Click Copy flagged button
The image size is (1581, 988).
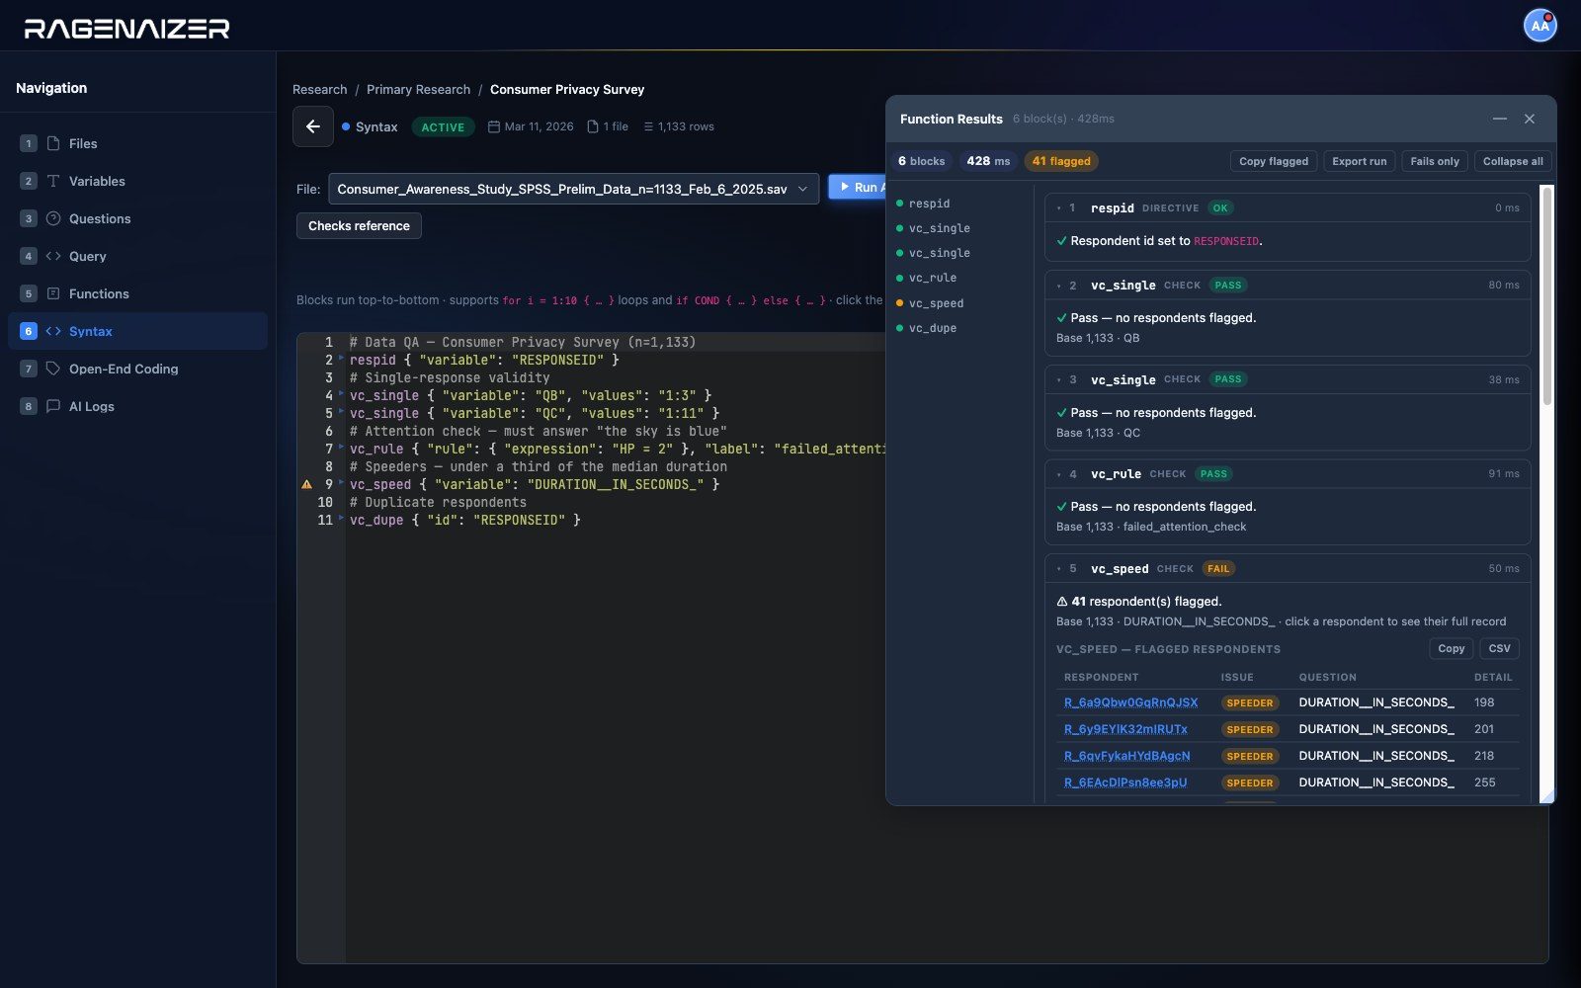[1274, 161]
